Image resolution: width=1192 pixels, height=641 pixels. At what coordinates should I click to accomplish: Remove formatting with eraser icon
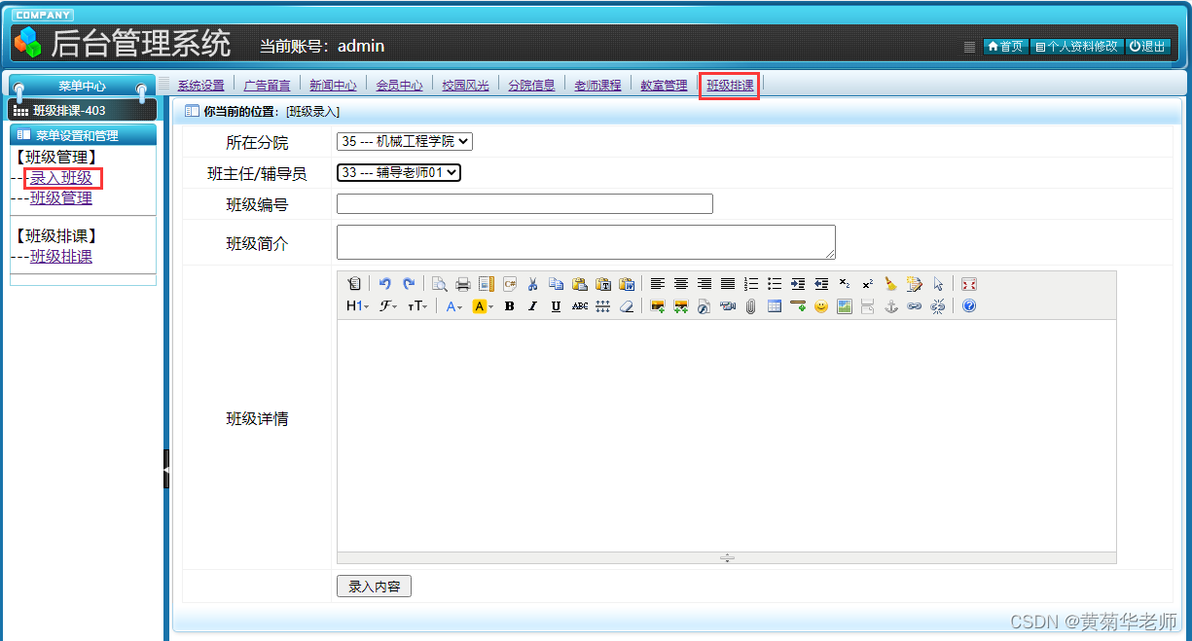(x=627, y=306)
